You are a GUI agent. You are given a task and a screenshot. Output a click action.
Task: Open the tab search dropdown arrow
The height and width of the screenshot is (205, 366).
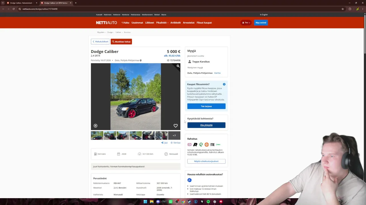(3, 3)
